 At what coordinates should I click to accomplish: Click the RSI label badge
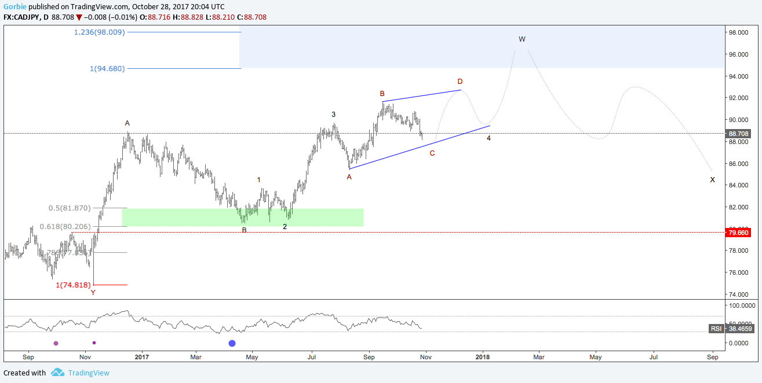pos(717,329)
